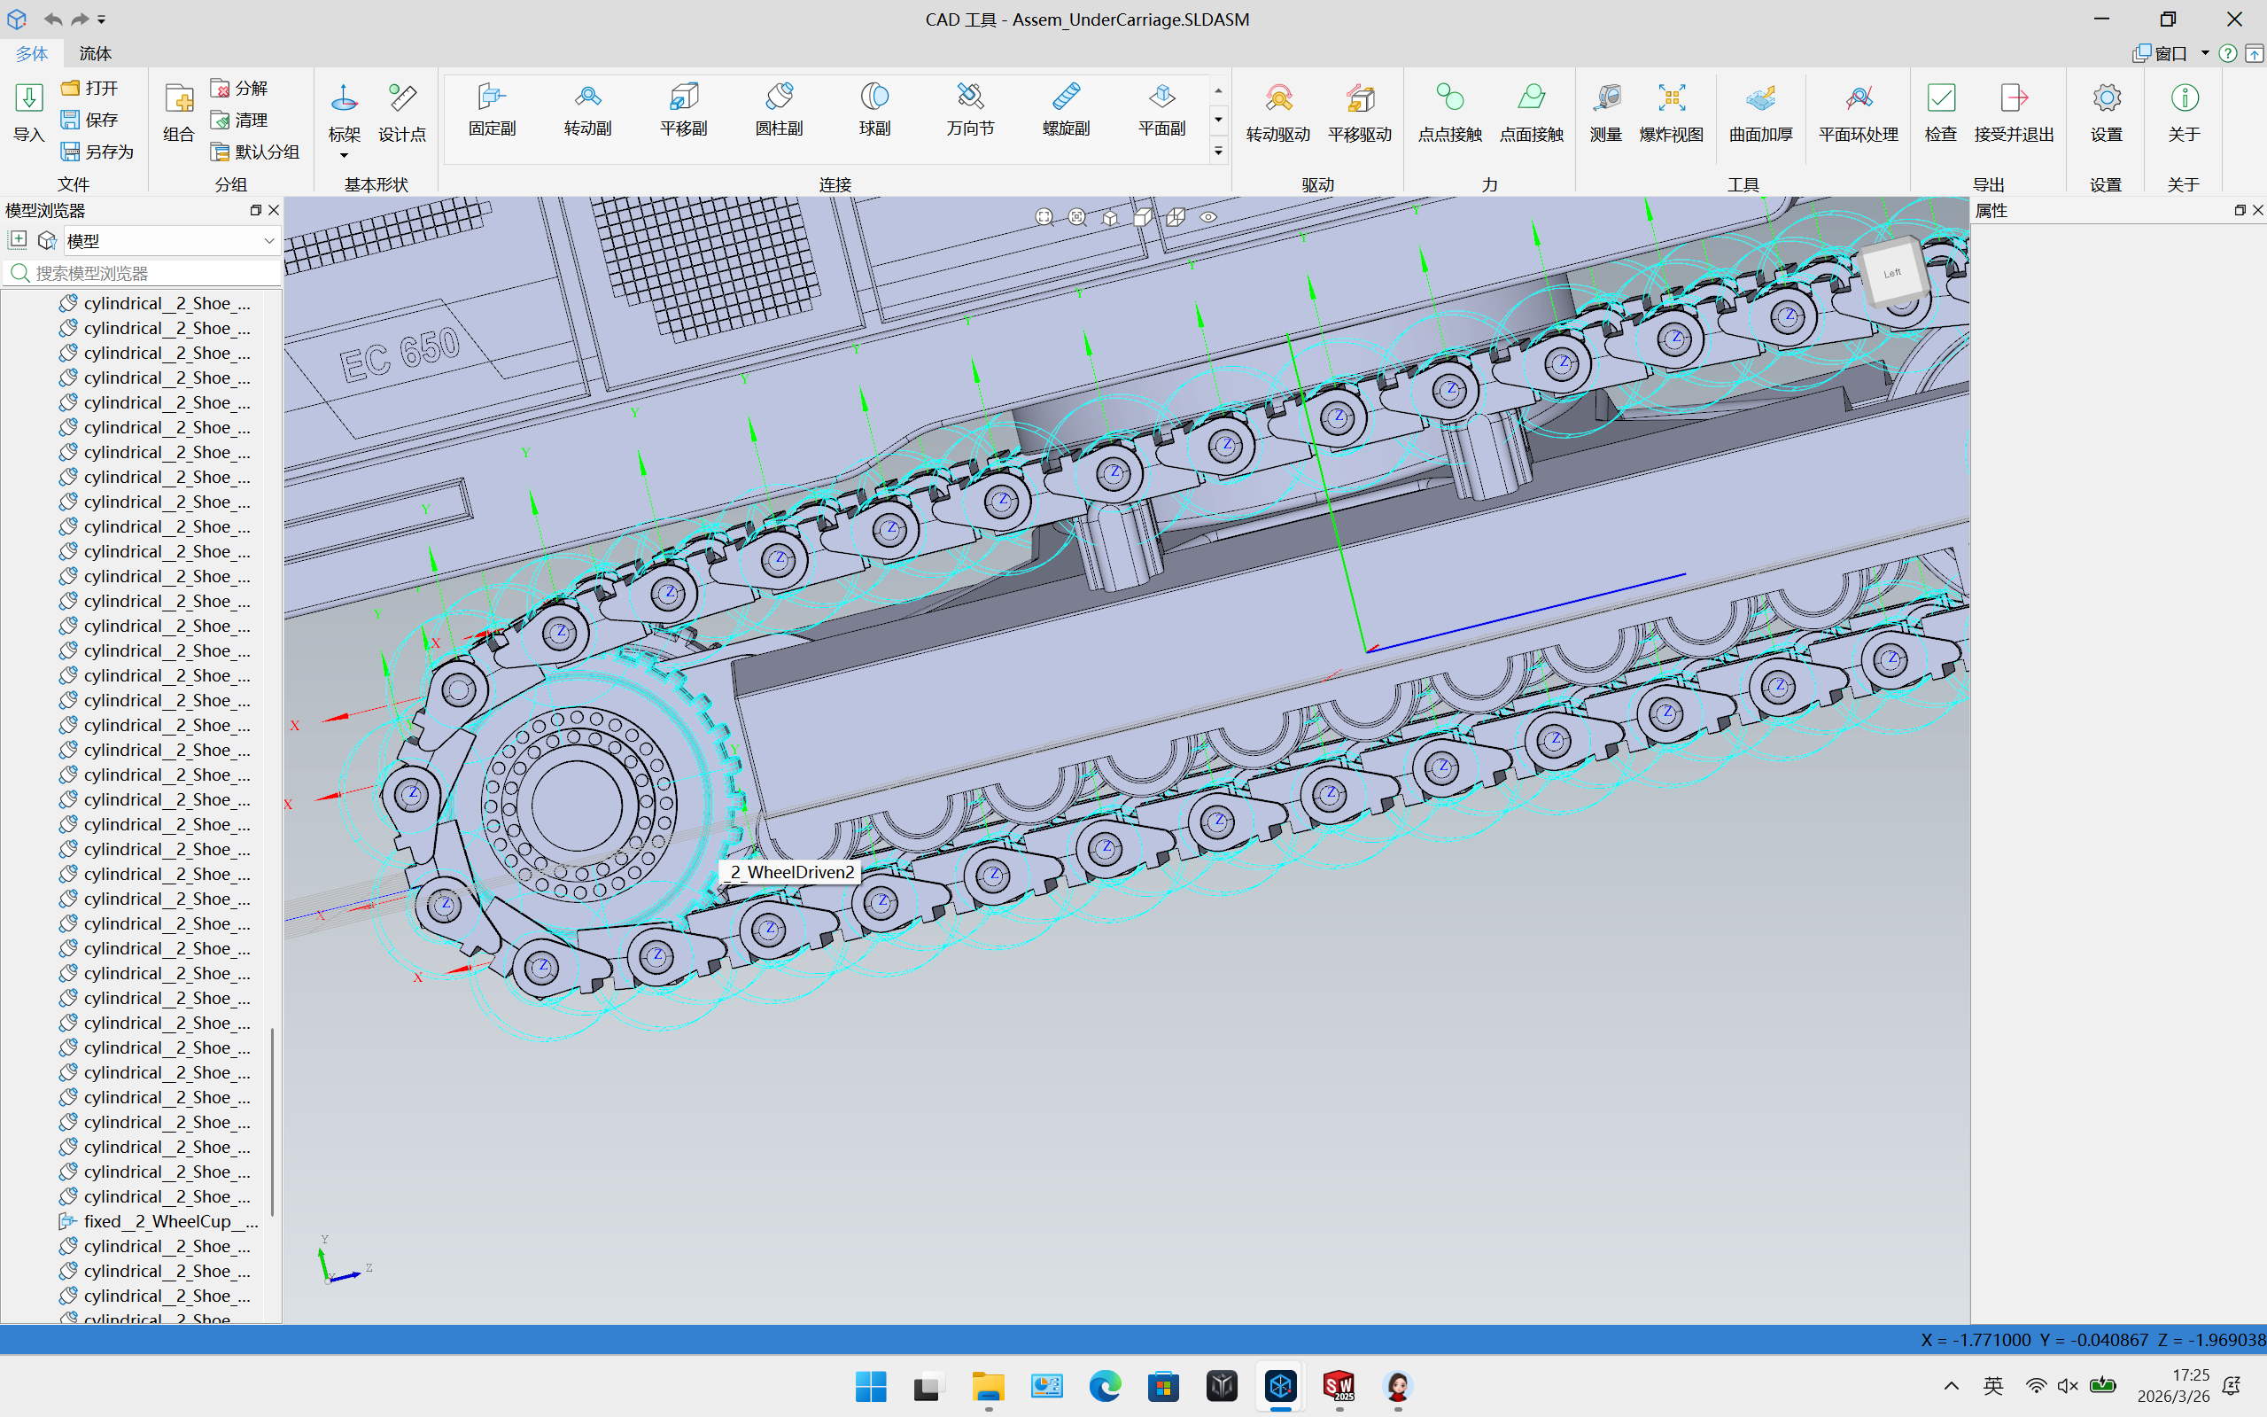Viewport: 2267px width, 1417px height.
Task: Run 平面环处理 planar loop processing
Action: pyautogui.click(x=1858, y=113)
